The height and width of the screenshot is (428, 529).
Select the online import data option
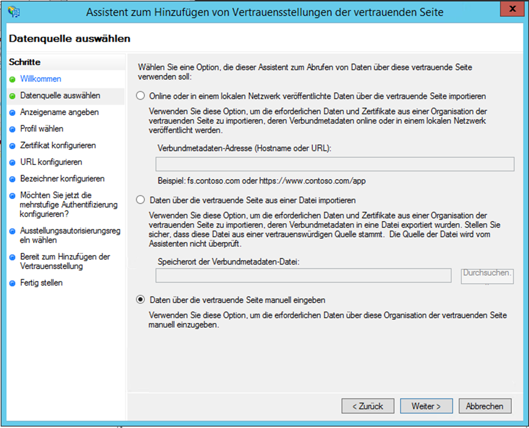click(x=142, y=95)
